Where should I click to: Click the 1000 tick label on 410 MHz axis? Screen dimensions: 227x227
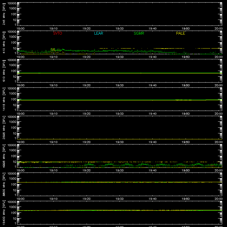13,37
